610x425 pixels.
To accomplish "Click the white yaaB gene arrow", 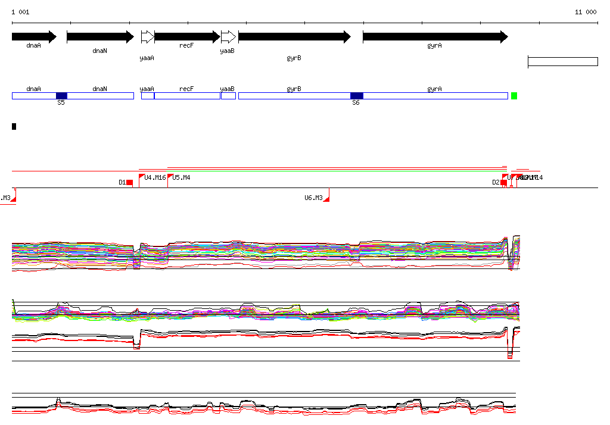I will 228,37.
